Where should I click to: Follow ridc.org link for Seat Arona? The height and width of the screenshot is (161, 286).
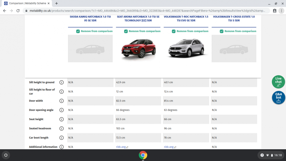coord(122,147)
